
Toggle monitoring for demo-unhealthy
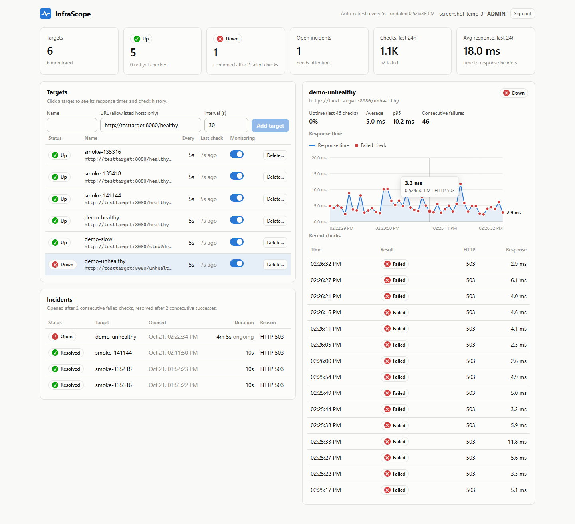237,263
